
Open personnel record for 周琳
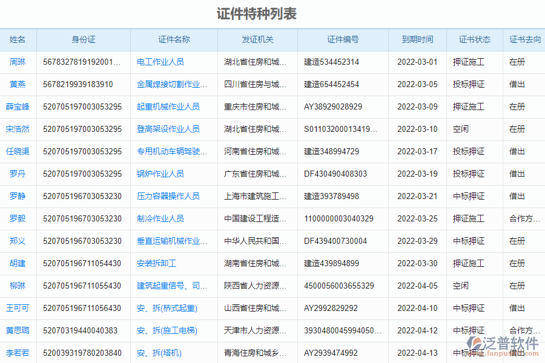click(x=18, y=62)
